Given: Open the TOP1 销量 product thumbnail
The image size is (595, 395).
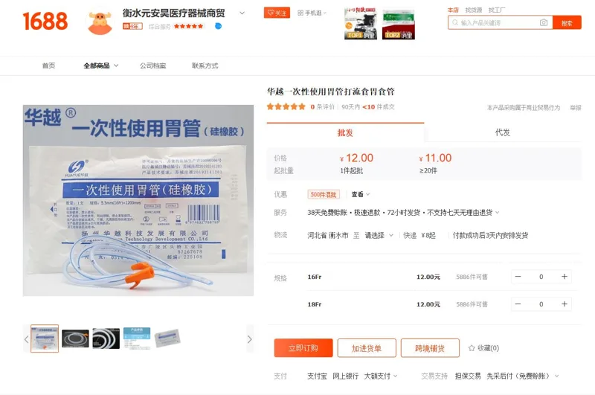Looking at the screenshot, I should coord(361,24).
